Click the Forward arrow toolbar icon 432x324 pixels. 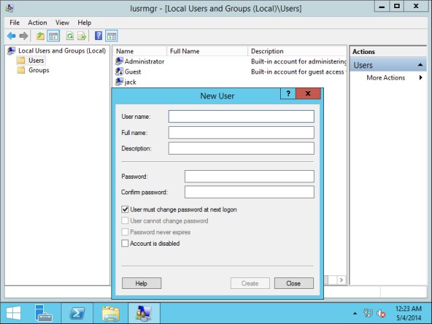click(x=24, y=36)
